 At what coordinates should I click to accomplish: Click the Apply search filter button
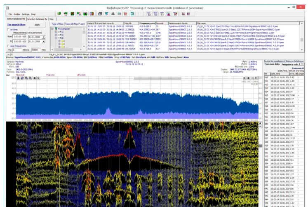[37, 25]
